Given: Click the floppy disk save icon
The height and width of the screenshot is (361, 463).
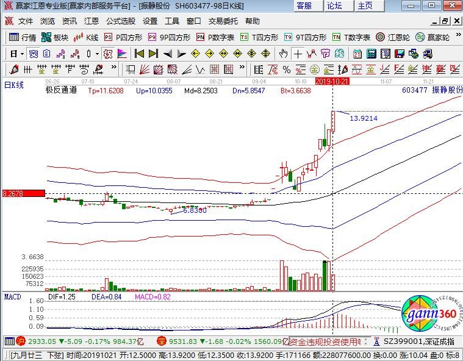Looking at the screenshot, I should click(399, 54).
